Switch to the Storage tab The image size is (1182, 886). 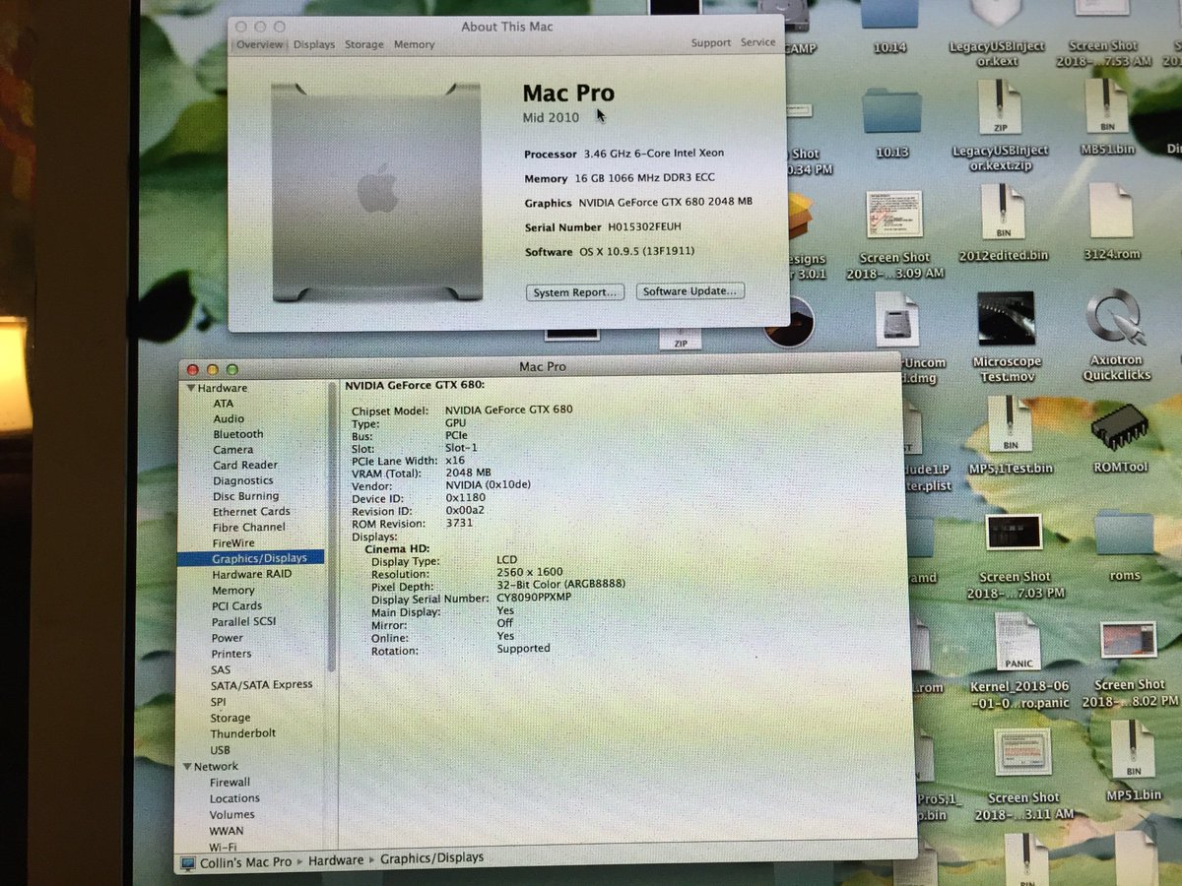tap(364, 44)
